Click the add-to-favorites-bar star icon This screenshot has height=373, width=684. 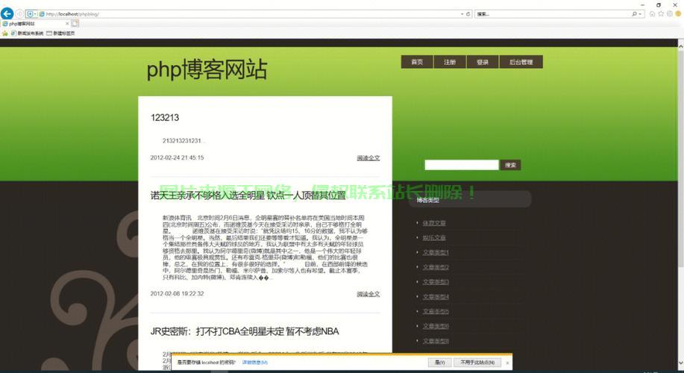click(x=4, y=33)
